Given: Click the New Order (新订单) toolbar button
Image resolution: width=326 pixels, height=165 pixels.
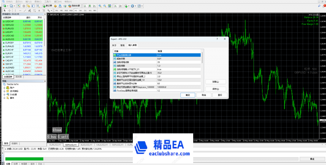Looking at the screenshot, I should point(47,6).
